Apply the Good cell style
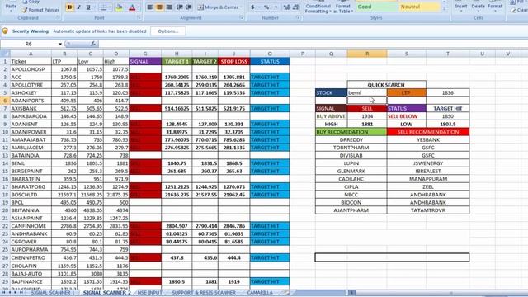The height and width of the screenshot is (297, 528). (376, 7)
